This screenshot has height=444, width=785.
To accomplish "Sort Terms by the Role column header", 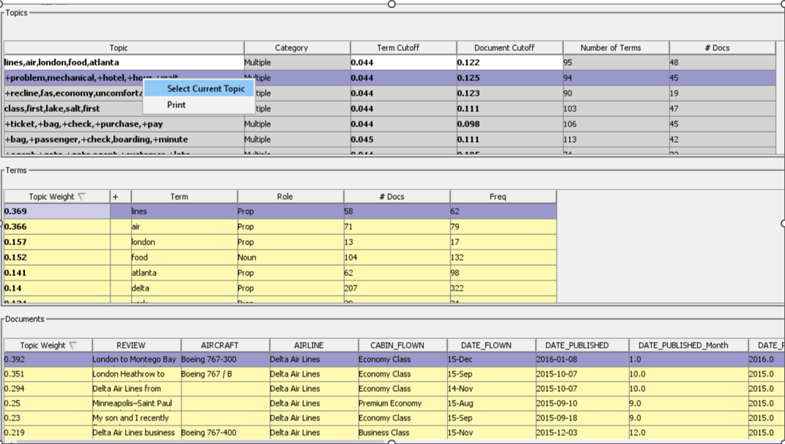I will tap(290, 196).
